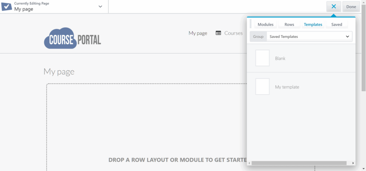Click the panel's horizontal scrollbar thumb
This screenshot has width=366, height=171.
[299, 163]
